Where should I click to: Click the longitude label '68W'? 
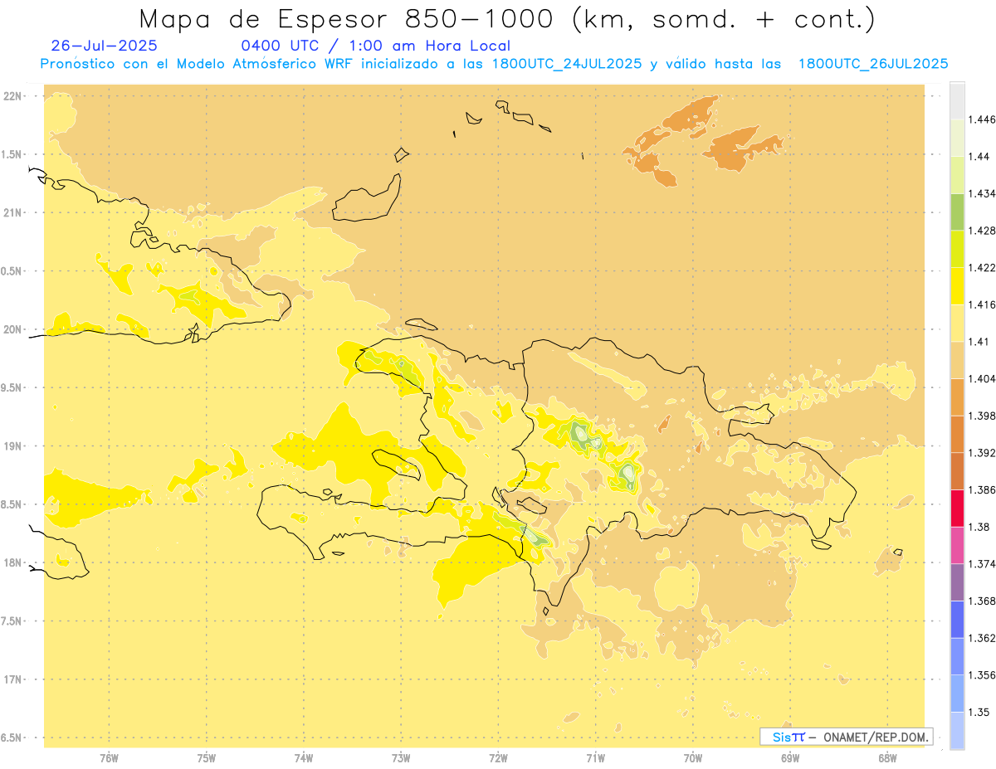tap(887, 757)
